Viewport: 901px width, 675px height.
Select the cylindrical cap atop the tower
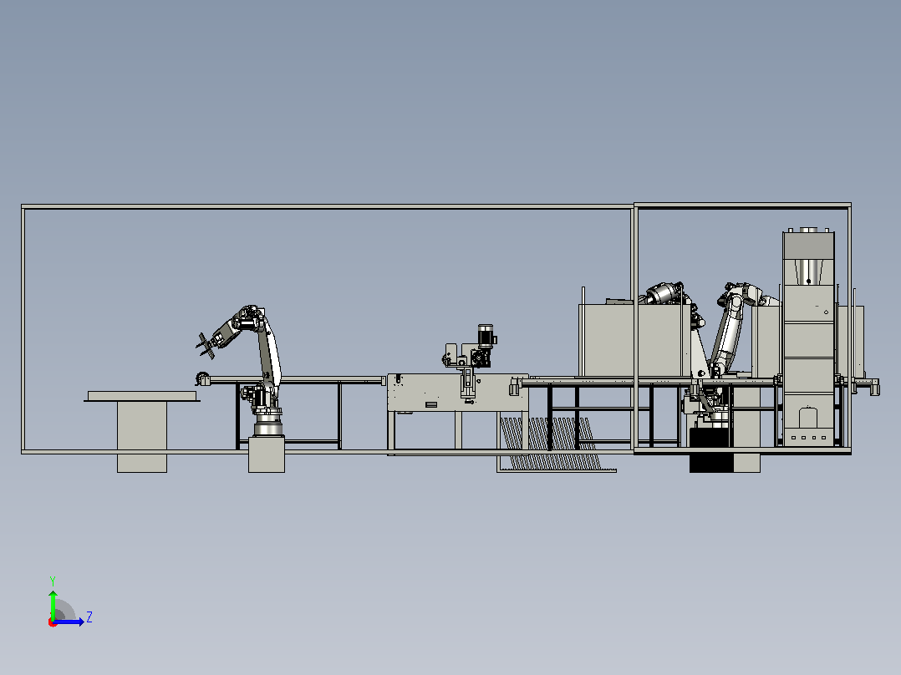[x=808, y=230]
